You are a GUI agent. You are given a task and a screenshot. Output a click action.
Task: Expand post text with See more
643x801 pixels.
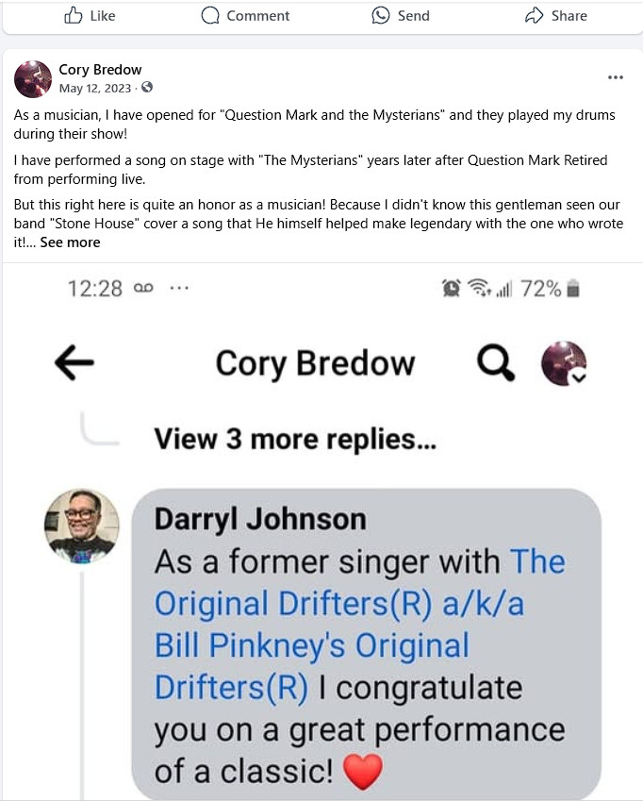70,242
